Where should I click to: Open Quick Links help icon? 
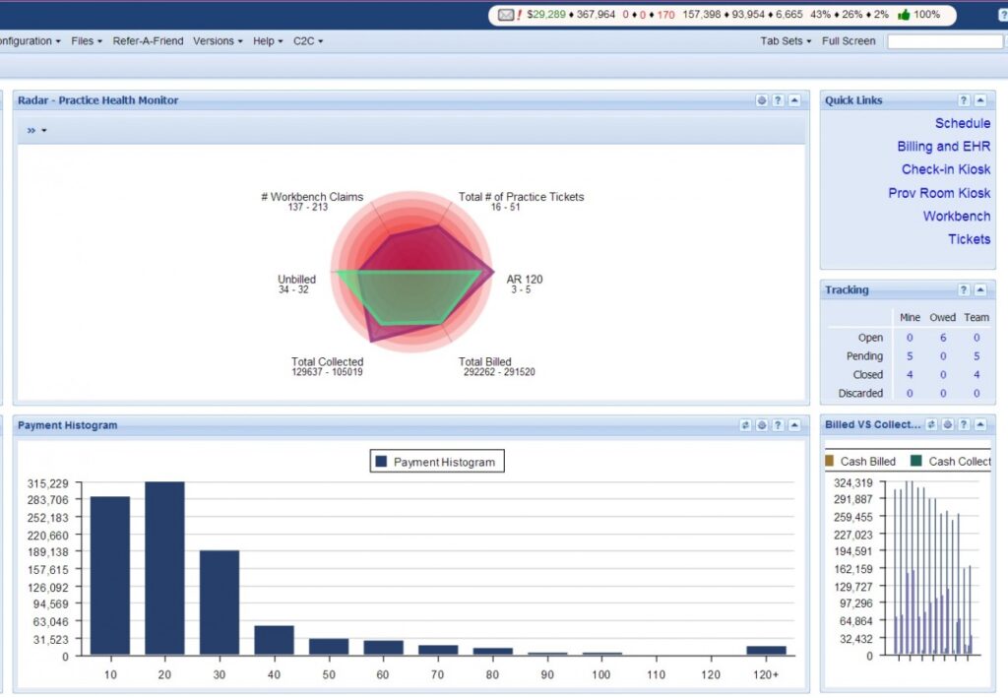click(964, 100)
